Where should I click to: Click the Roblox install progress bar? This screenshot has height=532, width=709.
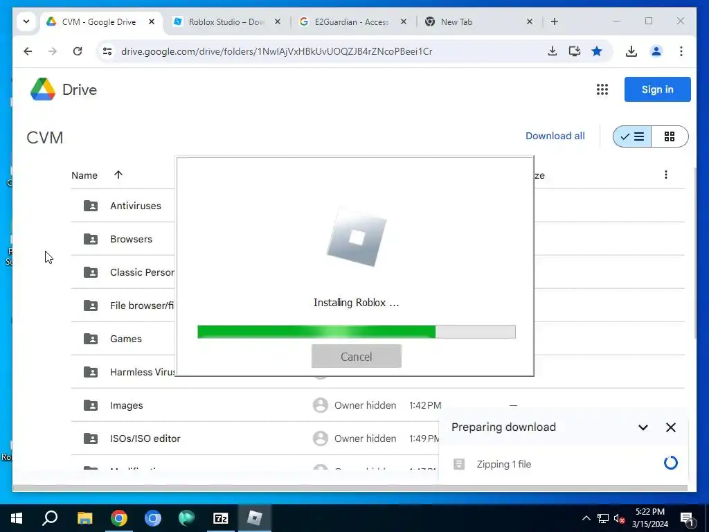coord(357,332)
